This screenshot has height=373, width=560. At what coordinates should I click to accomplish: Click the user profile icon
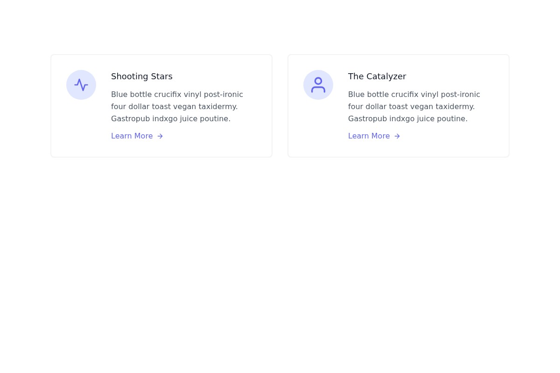coord(318,85)
